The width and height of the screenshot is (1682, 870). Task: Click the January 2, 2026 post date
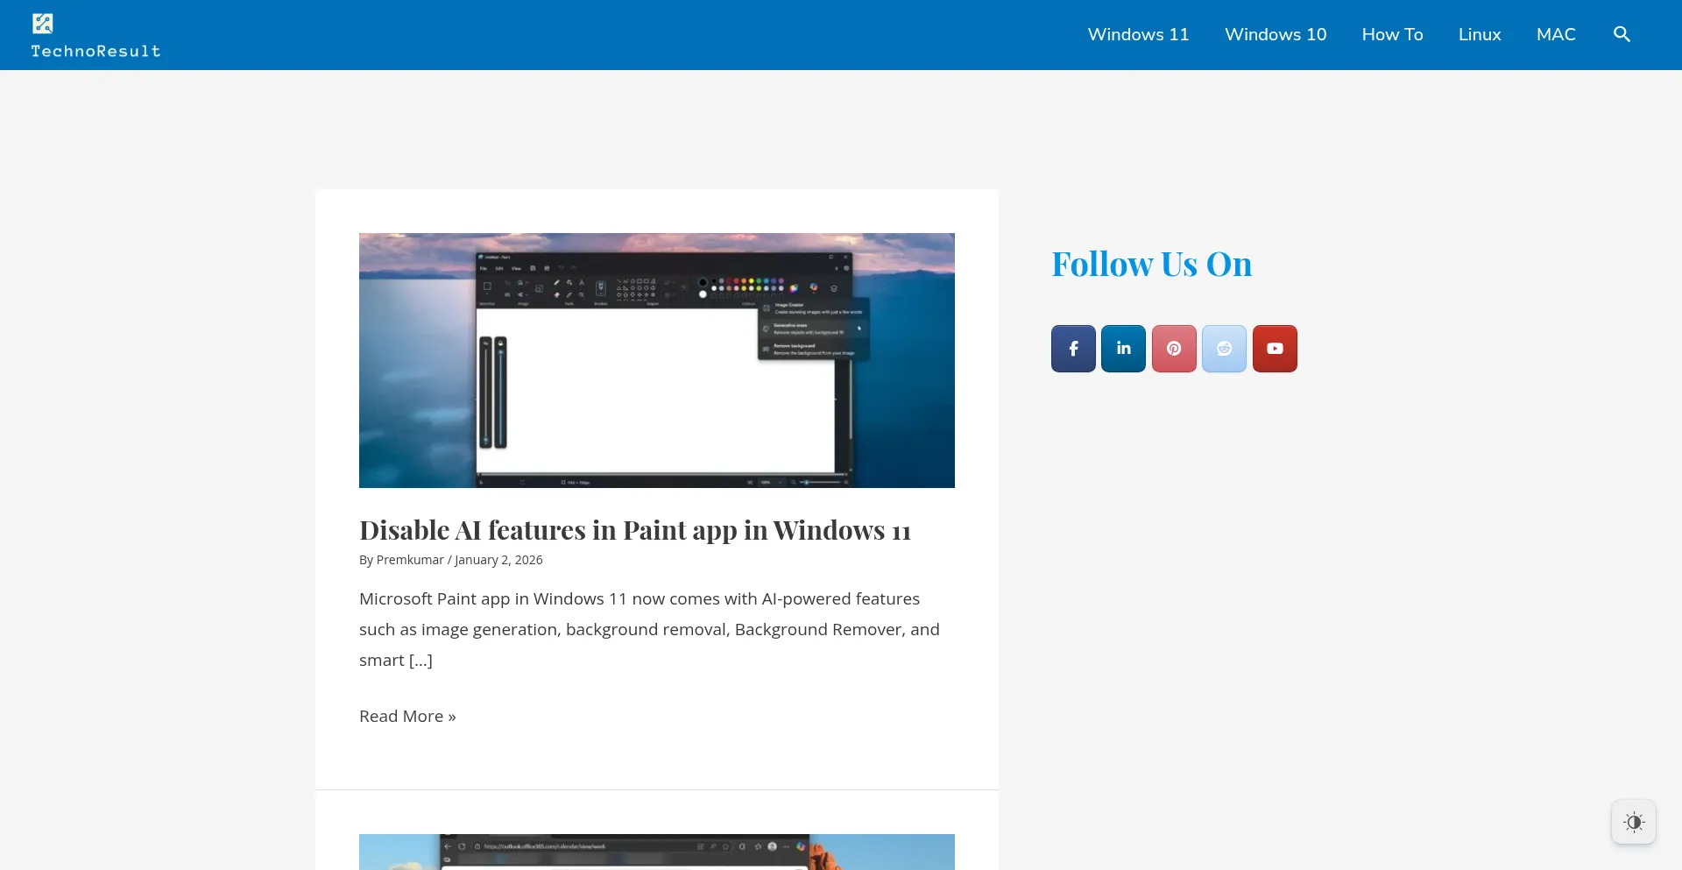(x=498, y=560)
